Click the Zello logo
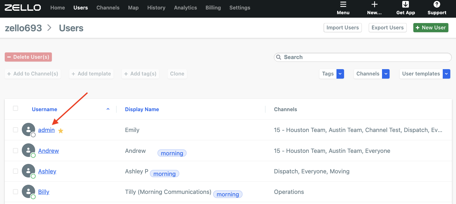Screen dimensions: 456x204 click(22, 8)
